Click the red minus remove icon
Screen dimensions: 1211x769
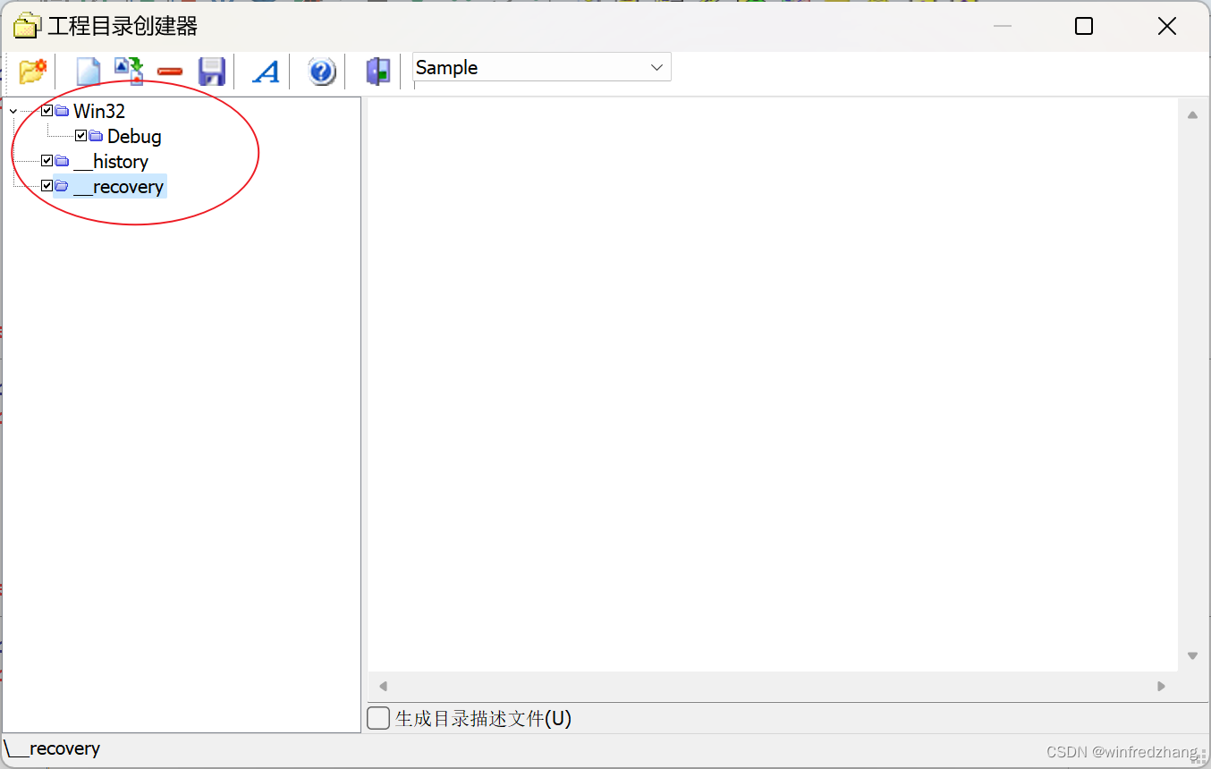click(x=170, y=72)
